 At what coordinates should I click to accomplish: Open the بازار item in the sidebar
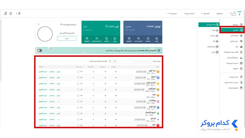(239, 47)
